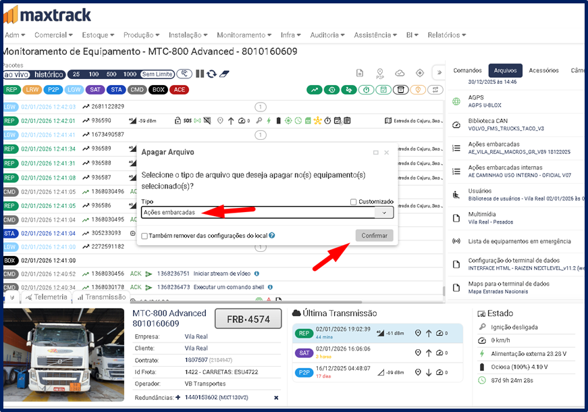Click the green trend chart filter icon
The image size is (588, 412).
(314, 89)
